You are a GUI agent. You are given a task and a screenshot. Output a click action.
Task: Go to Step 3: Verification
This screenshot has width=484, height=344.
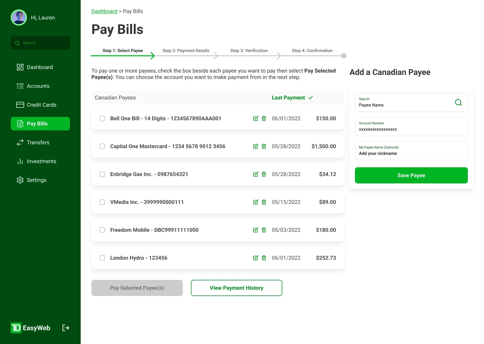click(x=249, y=51)
